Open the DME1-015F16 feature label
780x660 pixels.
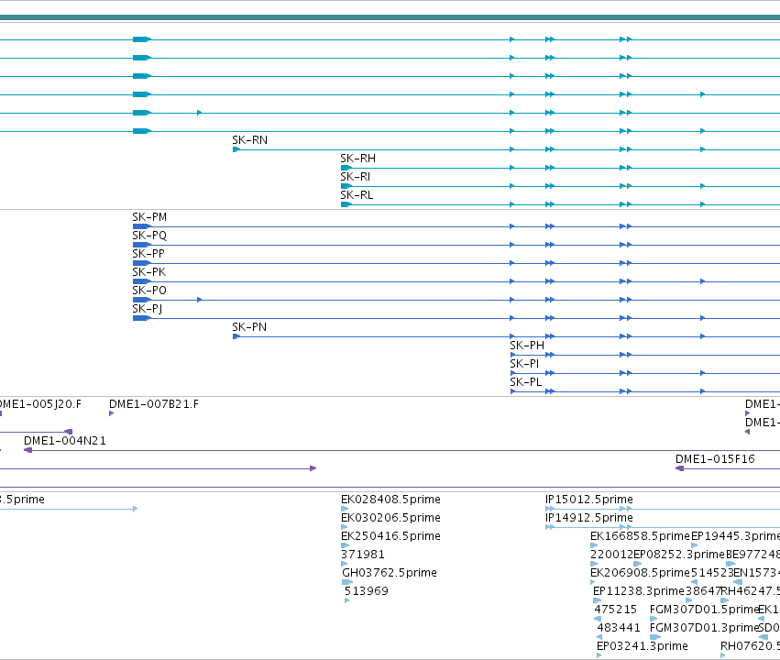pos(715,459)
